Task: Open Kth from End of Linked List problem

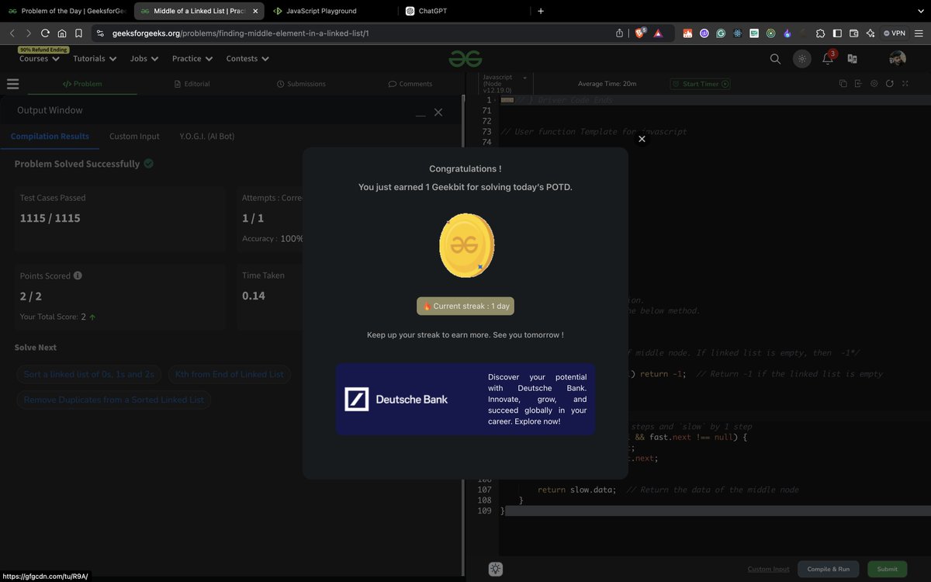Action: point(230,374)
